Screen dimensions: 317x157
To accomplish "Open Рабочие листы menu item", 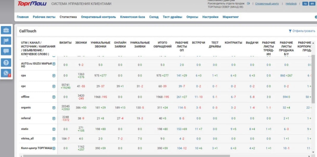I will 44,17.
